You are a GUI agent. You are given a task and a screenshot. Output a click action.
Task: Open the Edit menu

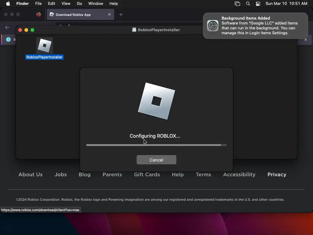pyautogui.click(x=51, y=4)
